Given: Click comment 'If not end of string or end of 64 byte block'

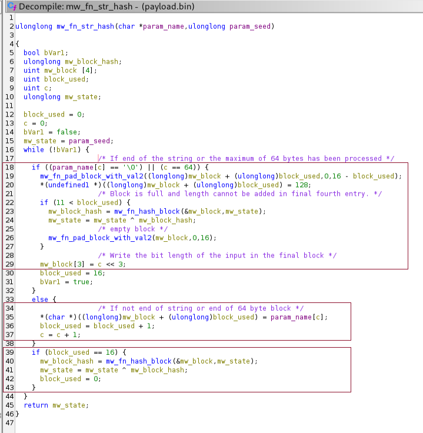Looking at the screenshot, I should point(201,308).
